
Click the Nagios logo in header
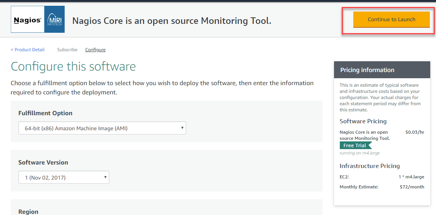(27, 20)
